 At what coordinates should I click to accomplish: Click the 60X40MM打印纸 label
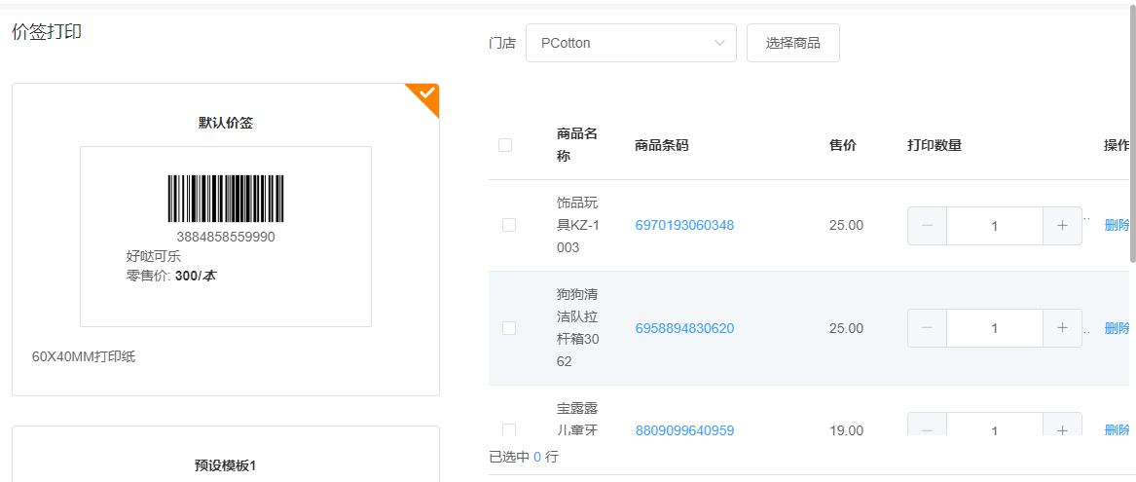84,356
